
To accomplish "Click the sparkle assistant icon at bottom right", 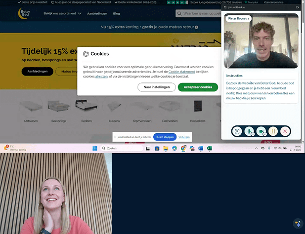I will [298, 224].
